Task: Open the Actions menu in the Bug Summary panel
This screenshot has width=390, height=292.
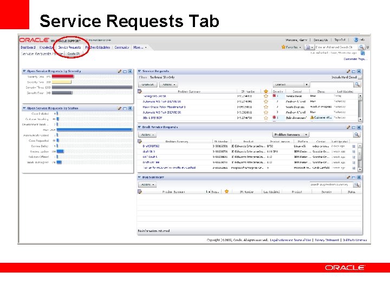Action: (x=147, y=185)
